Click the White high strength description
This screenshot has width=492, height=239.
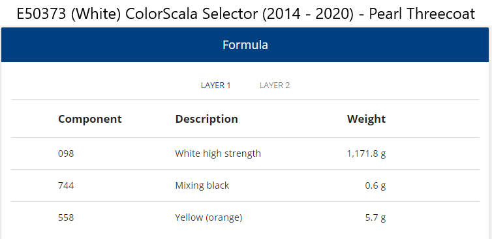pyautogui.click(x=218, y=153)
